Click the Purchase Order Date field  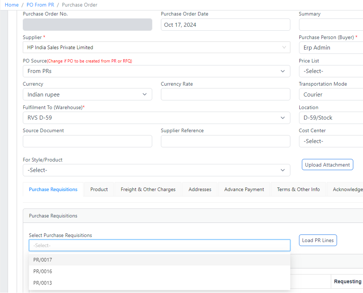coord(225,25)
